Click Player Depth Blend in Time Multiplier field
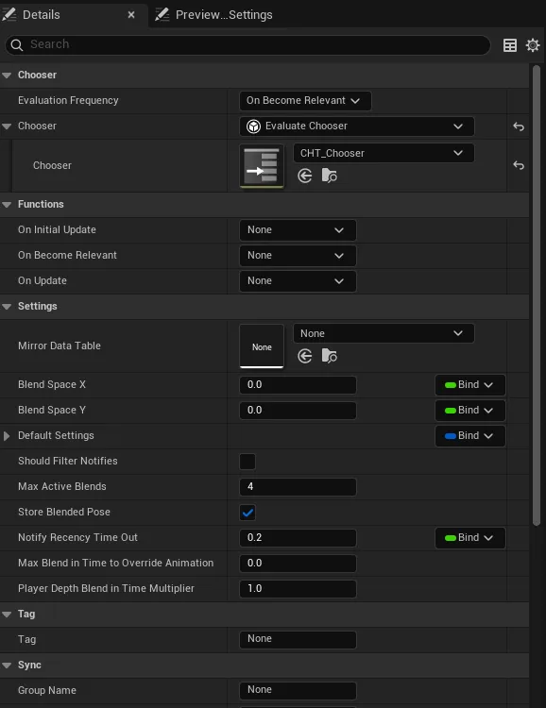This screenshot has width=546, height=708. [x=298, y=589]
